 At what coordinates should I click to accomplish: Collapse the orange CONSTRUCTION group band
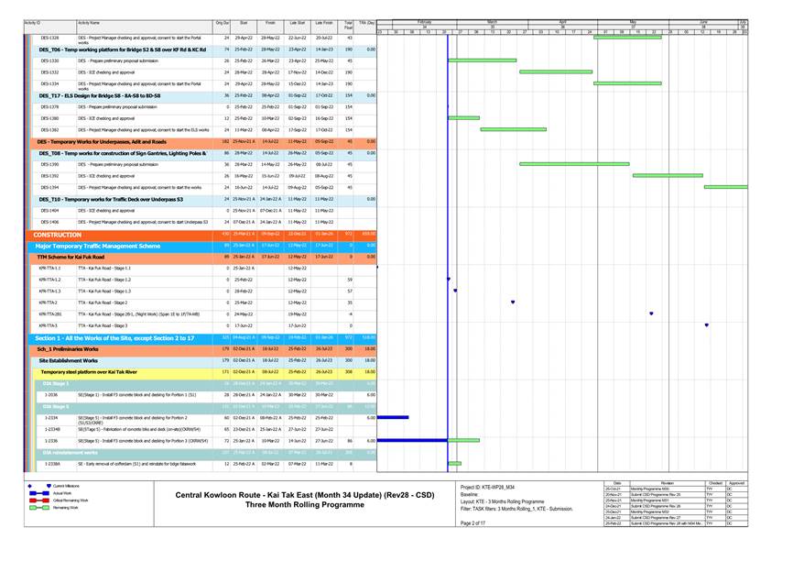click(x=58, y=234)
